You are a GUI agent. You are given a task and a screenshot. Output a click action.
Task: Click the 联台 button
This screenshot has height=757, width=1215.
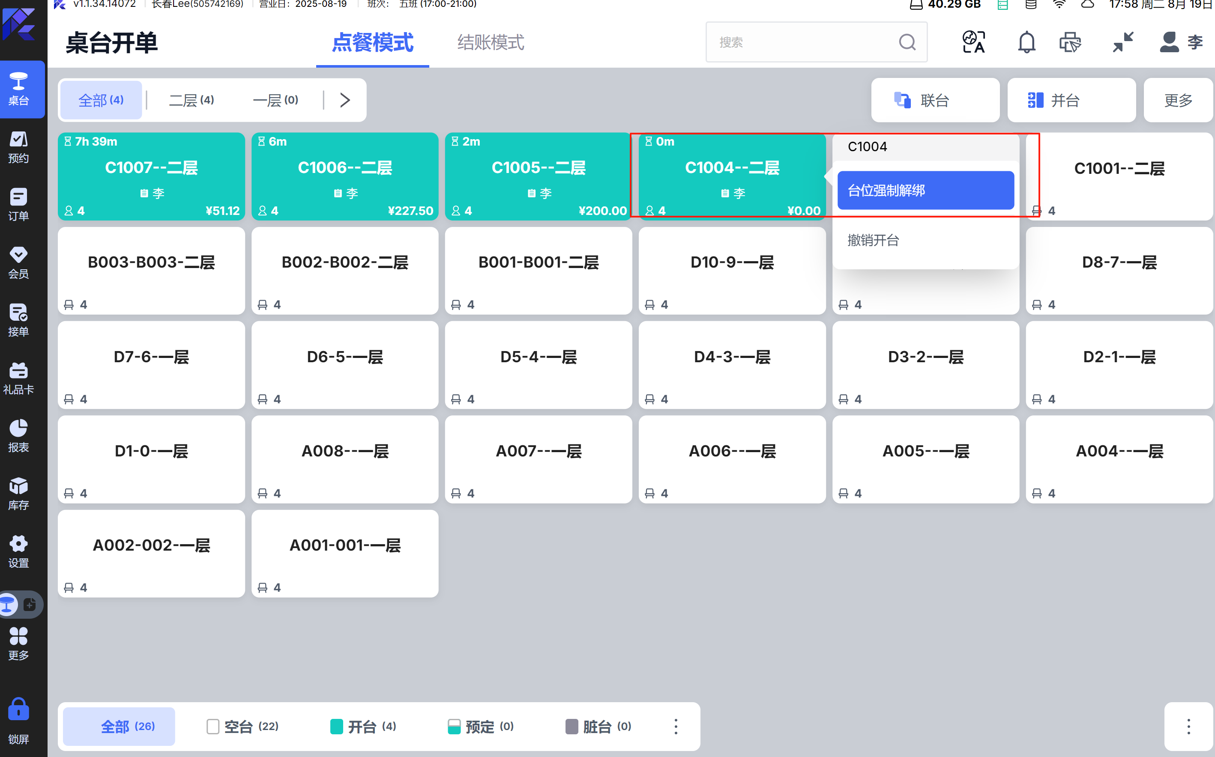(x=934, y=100)
